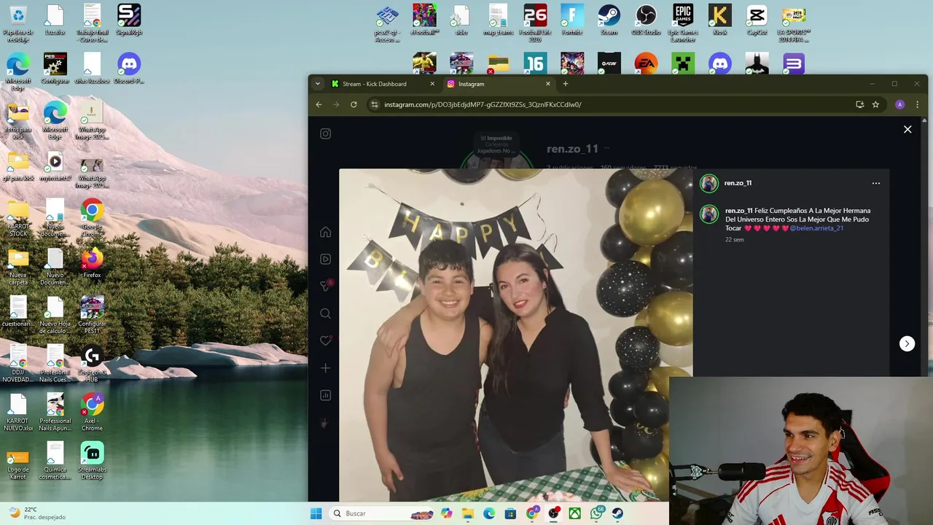The height and width of the screenshot is (525, 933).
Task: Open CapCut desktop shortcut
Action: click(757, 20)
